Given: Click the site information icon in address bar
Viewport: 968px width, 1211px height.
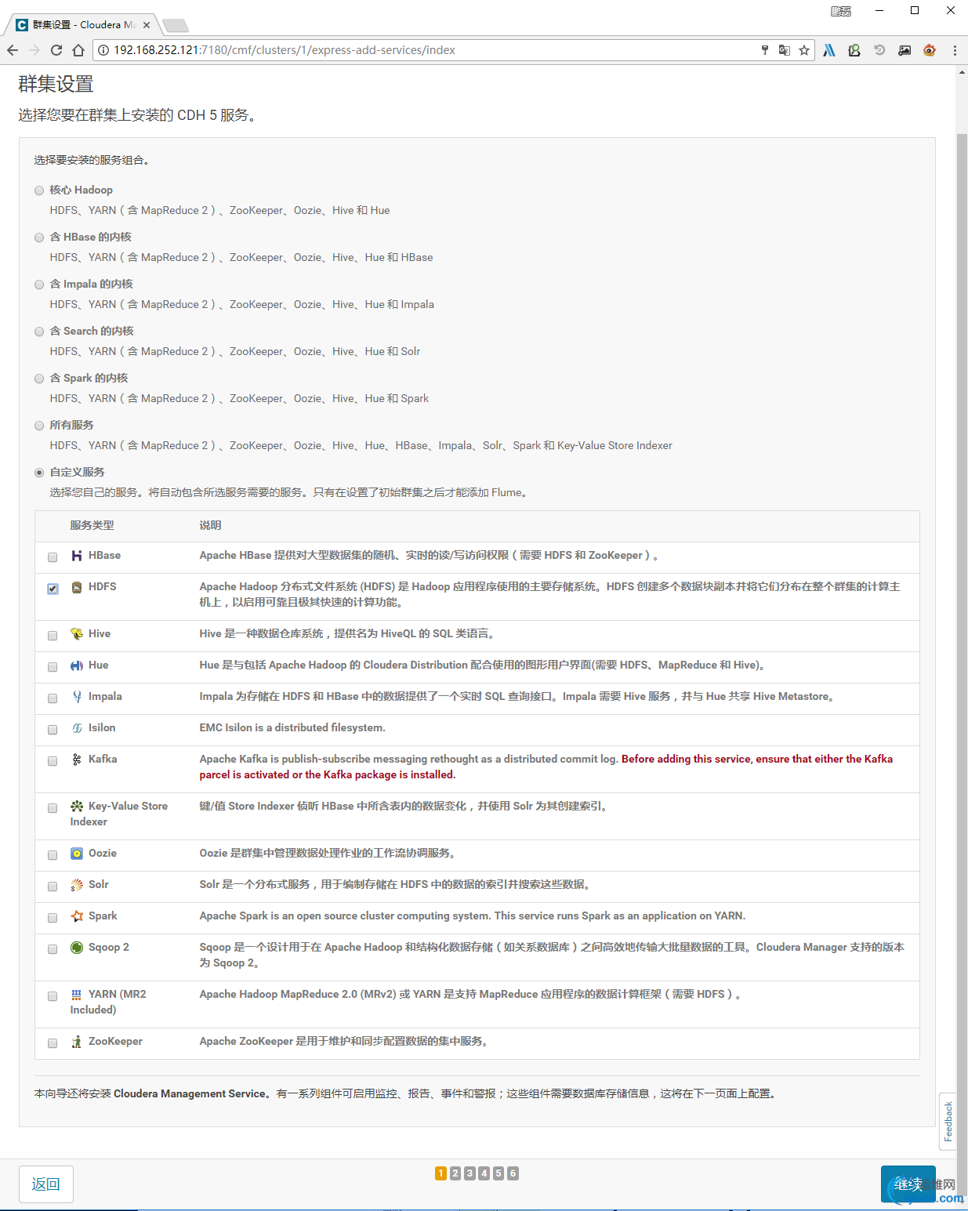Looking at the screenshot, I should point(103,50).
